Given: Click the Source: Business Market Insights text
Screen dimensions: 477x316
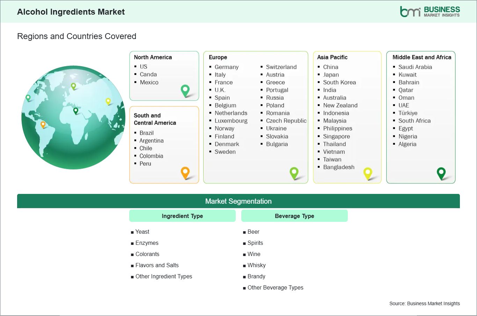Looking at the screenshot, I should 424,303.
